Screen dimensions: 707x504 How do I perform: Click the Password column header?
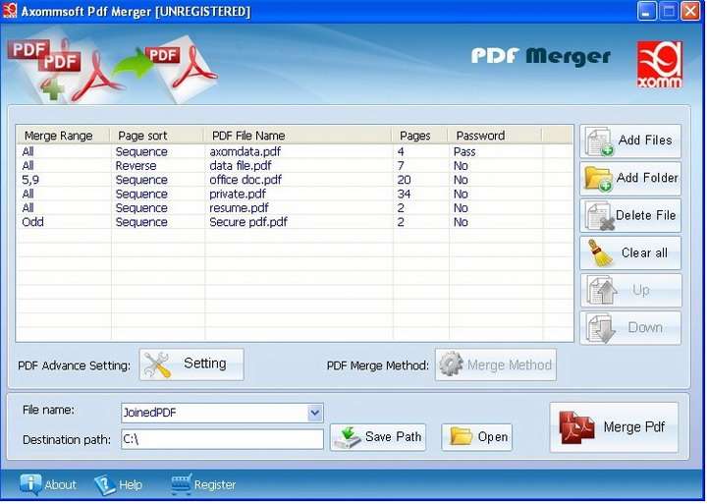click(x=495, y=136)
